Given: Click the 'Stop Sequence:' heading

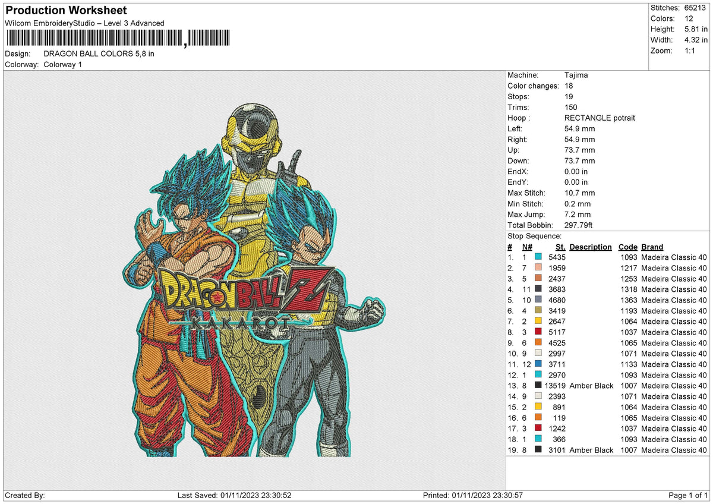Looking at the screenshot, I should [535, 236].
